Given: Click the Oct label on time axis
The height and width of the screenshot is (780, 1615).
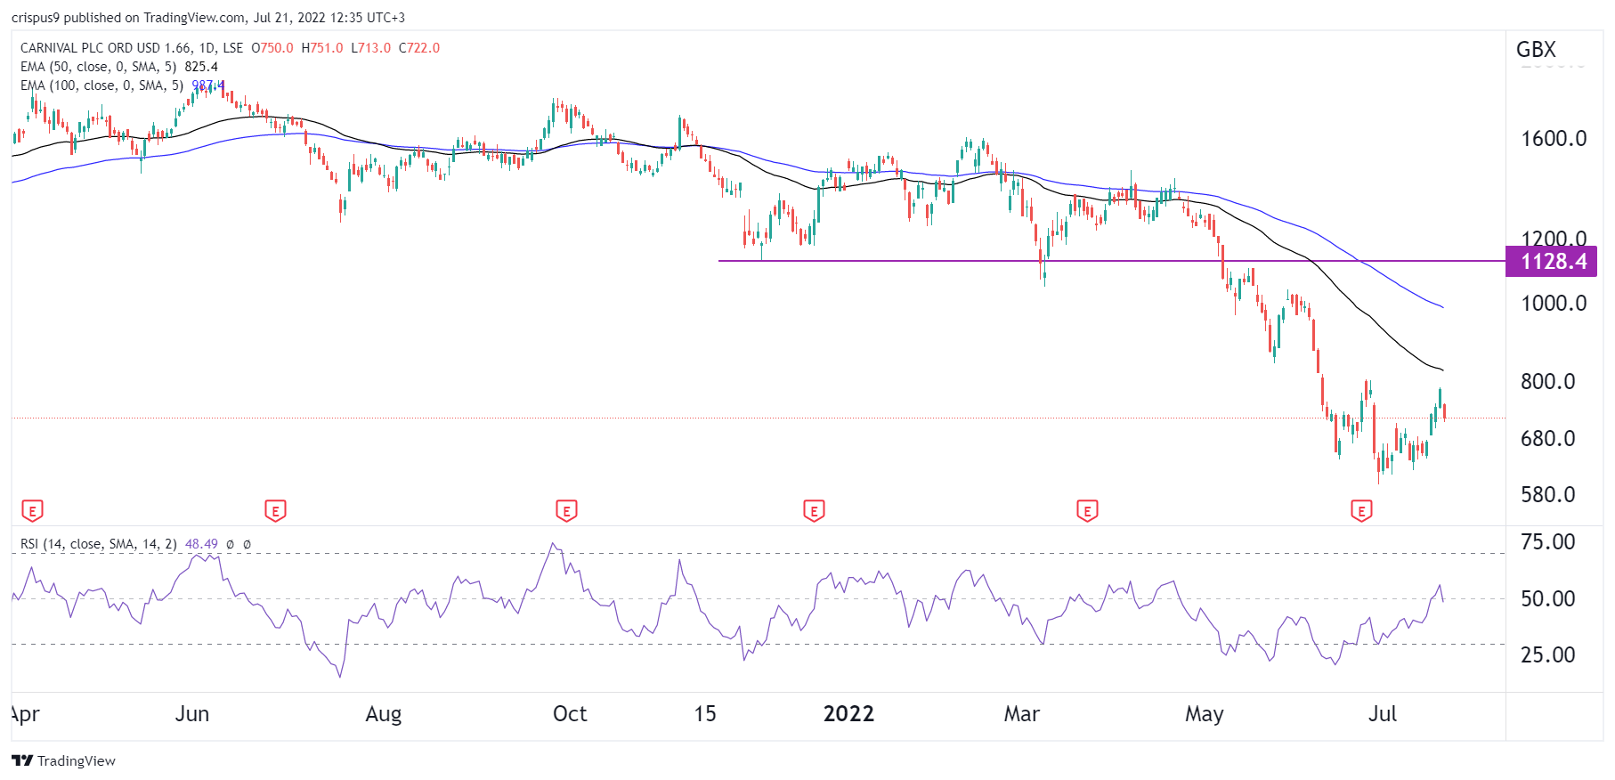Looking at the screenshot, I should (x=570, y=714).
